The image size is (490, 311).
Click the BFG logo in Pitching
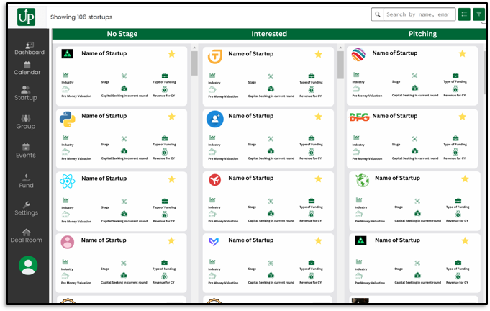pyautogui.click(x=359, y=117)
